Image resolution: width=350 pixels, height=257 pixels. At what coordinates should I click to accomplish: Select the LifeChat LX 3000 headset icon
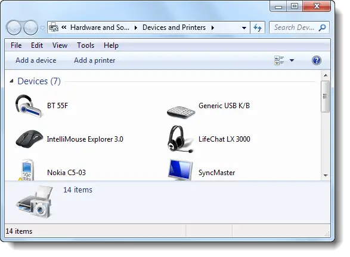click(180, 139)
